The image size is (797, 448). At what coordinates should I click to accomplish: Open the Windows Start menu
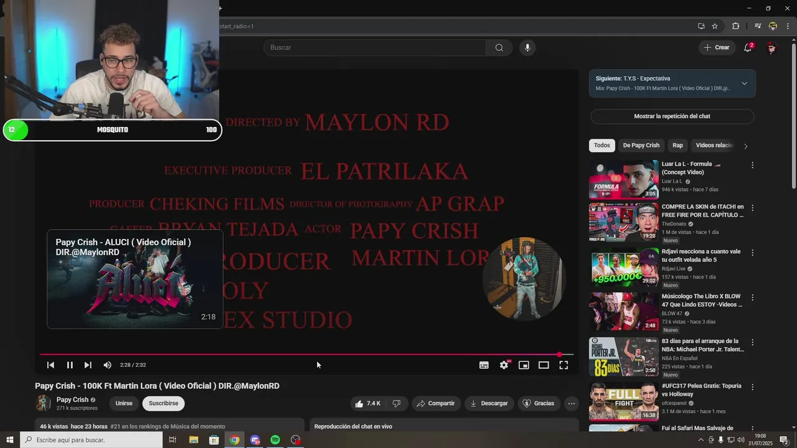10,440
